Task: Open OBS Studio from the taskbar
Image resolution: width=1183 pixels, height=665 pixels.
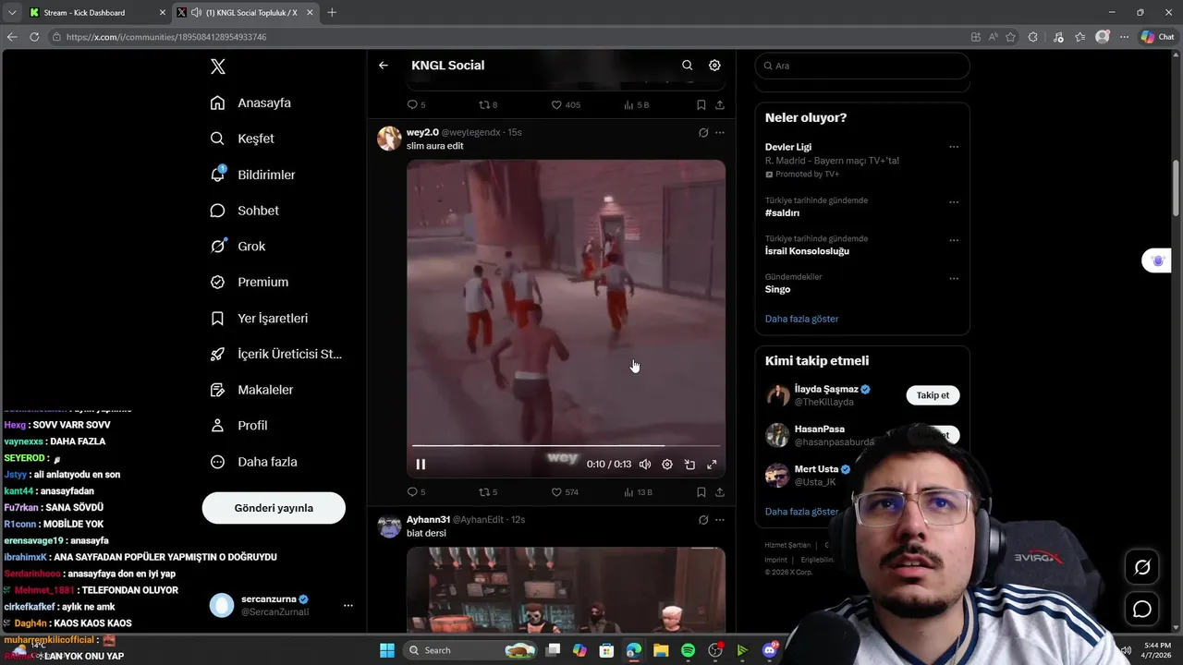Action: tap(714, 650)
